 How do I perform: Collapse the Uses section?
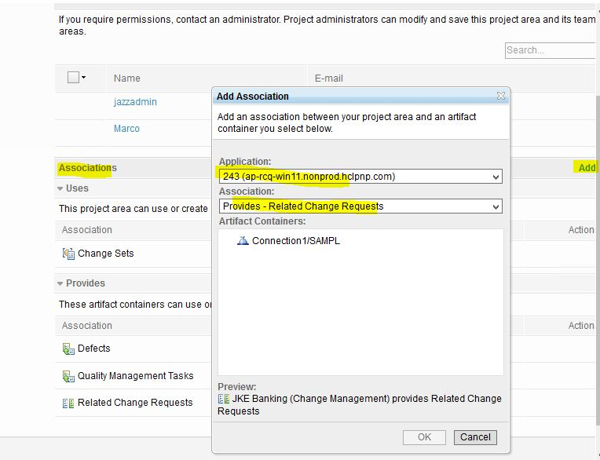pos(60,188)
